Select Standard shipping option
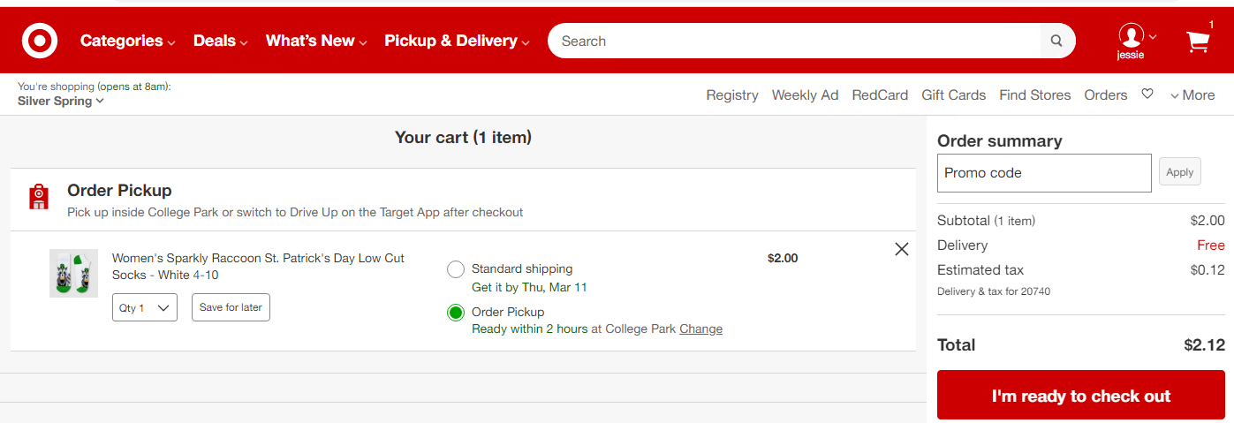The height and width of the screenshot is (423, 1234). pyautogui.click(x=456, y=269)
